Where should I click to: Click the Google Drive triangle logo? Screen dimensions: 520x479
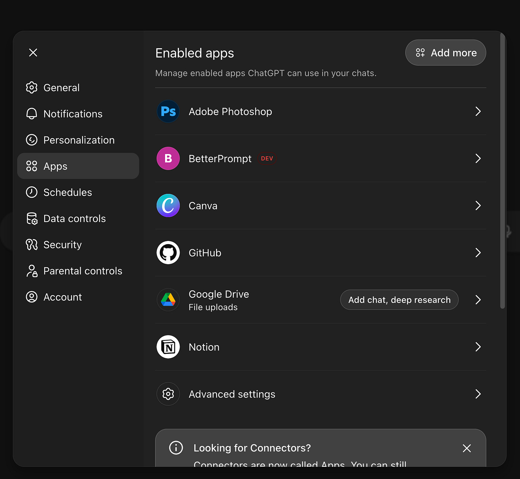pyautogui.click(x=168, y=300)
